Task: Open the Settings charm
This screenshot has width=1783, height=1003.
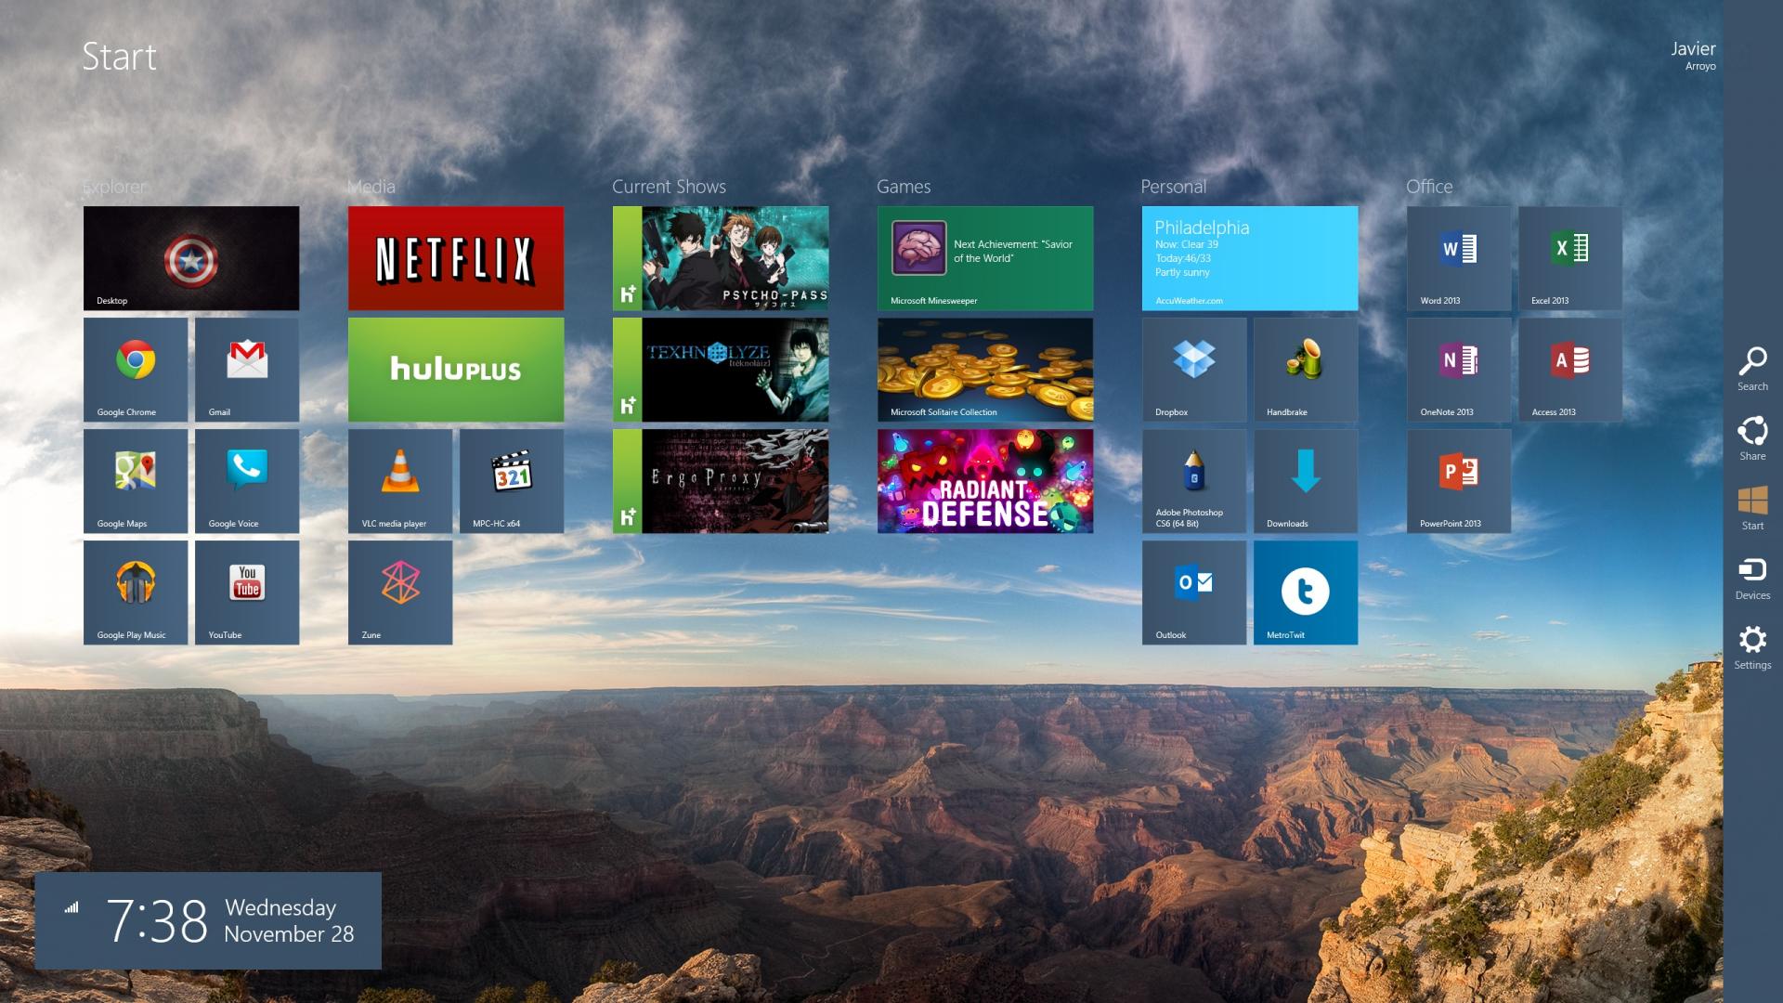Action: click(x=1752, y=647)
